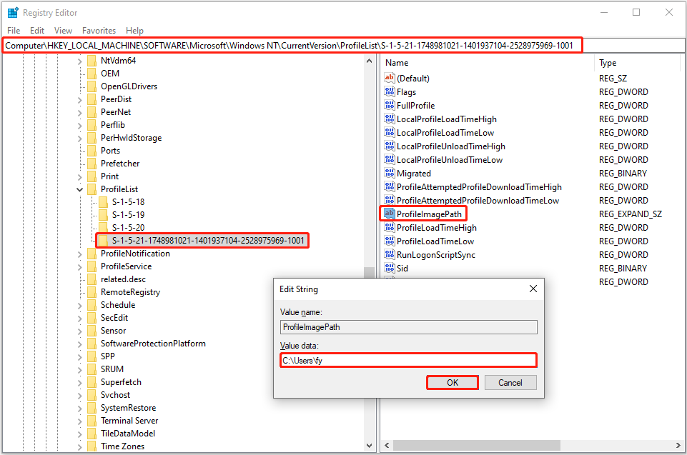Select the related.desc tree key
The width and height of the screenshot is (687, 455).
point(123,279)
